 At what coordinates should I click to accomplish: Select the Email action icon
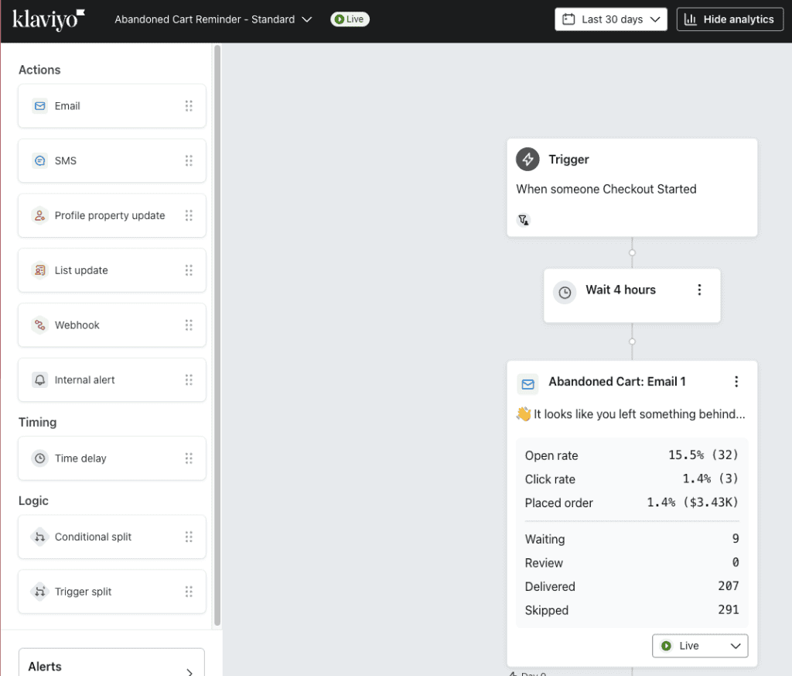(x=40, y=106)
